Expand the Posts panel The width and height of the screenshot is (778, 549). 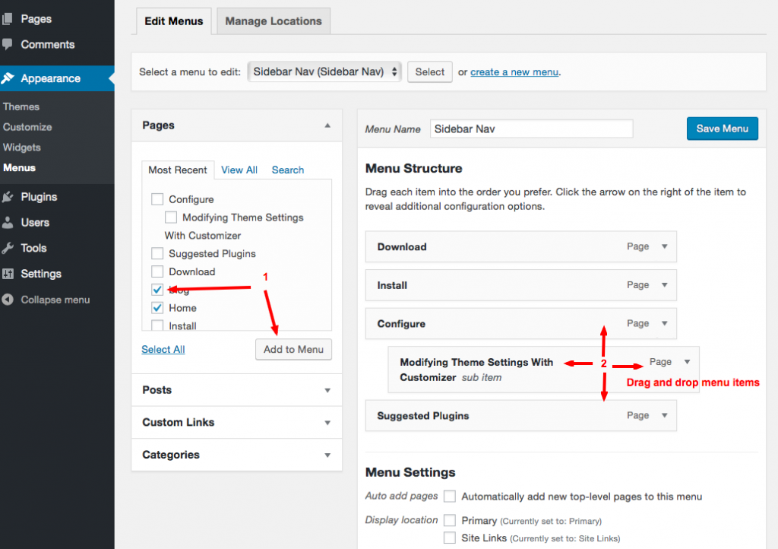[237, 390]
